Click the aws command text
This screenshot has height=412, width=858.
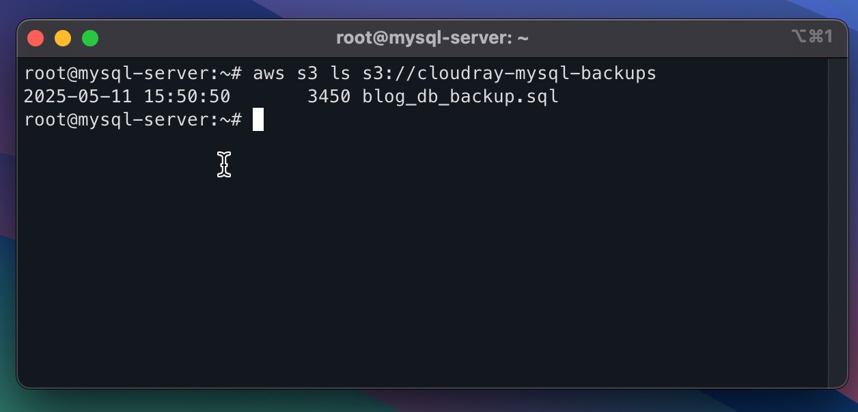pyautogui.click(x=270, y=73)
